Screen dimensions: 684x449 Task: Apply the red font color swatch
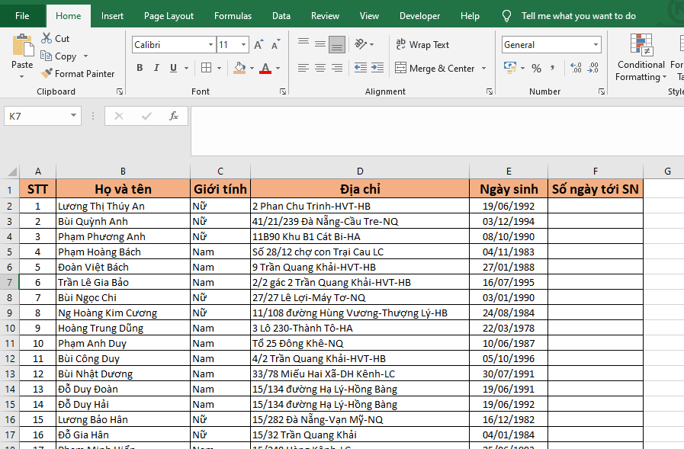tap(265, 69)
